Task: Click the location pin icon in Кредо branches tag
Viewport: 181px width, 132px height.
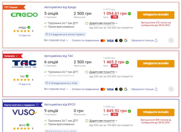Action: click(47, 34)
